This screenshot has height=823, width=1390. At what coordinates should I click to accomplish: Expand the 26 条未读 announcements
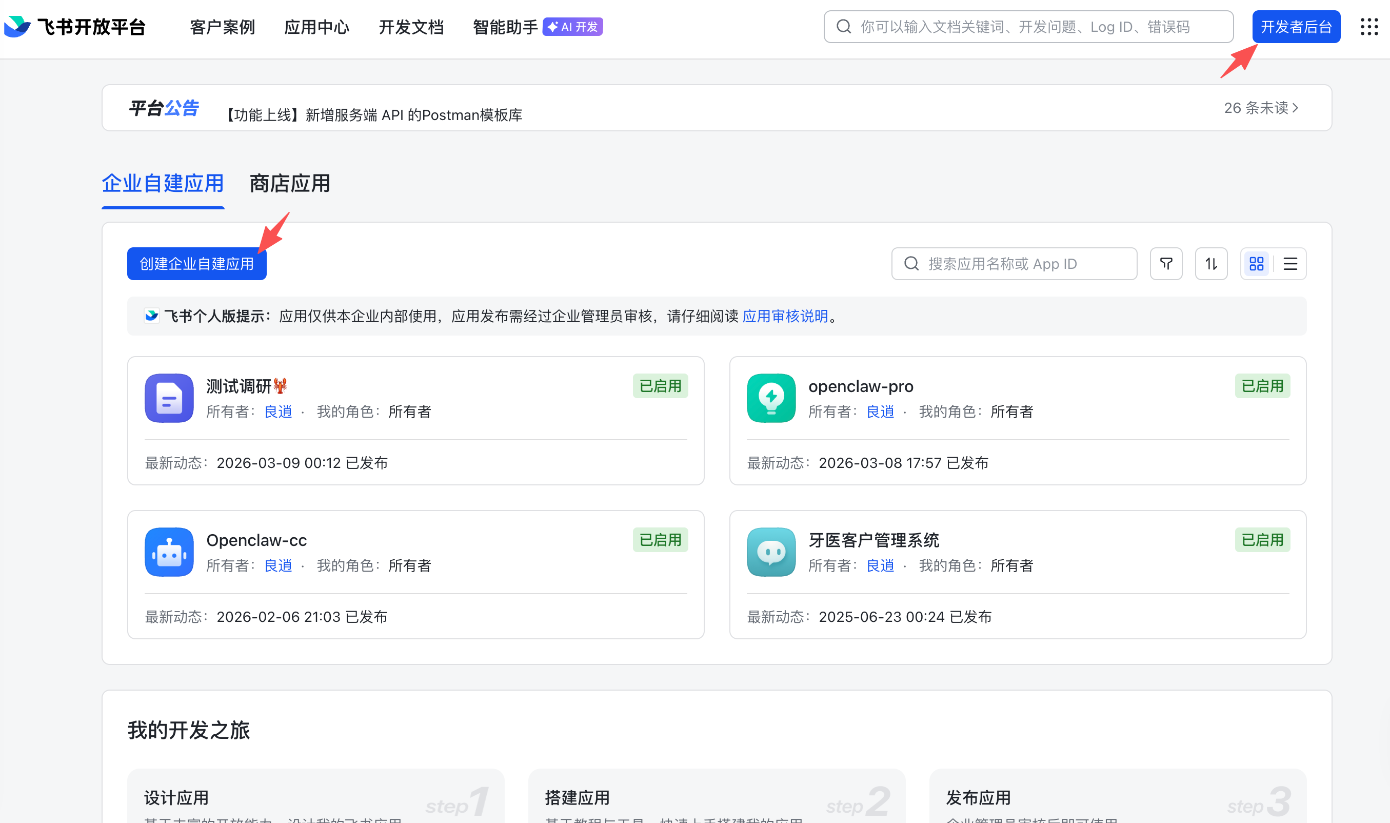tap(1261, 108)
